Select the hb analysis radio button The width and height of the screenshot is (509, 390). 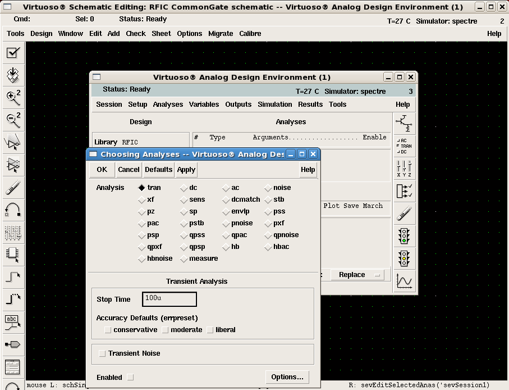[x=226, y=247]
